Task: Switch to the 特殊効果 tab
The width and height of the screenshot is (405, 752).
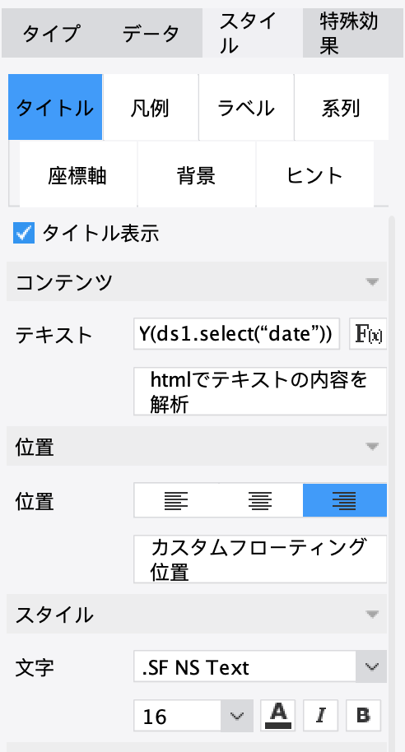Action: coord(353,34)
